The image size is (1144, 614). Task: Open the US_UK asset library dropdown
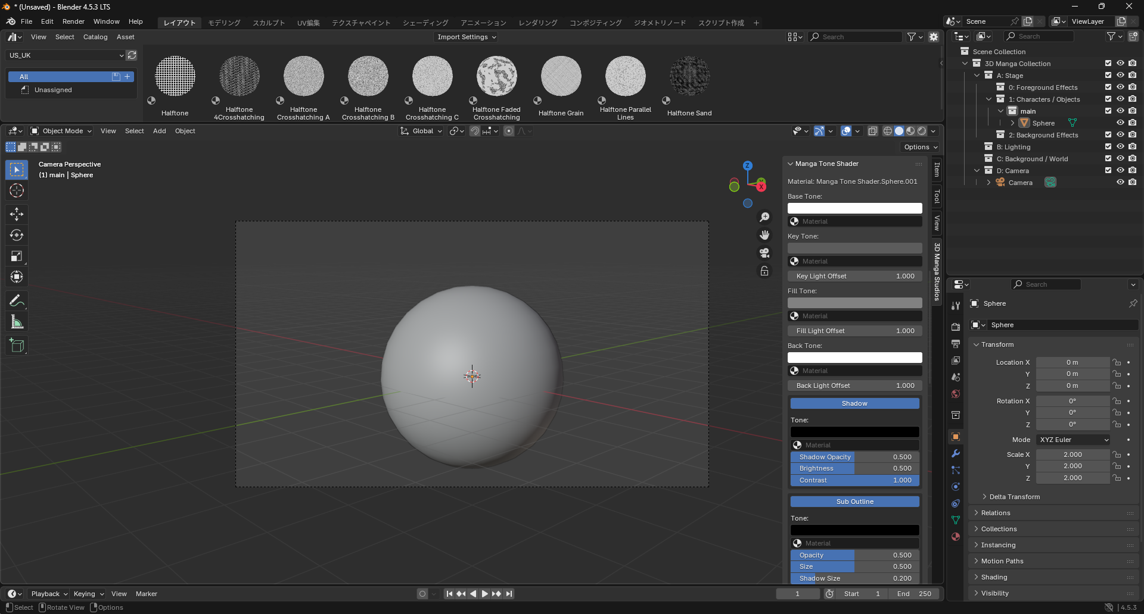pyautogui.click(x=66, y=55)
